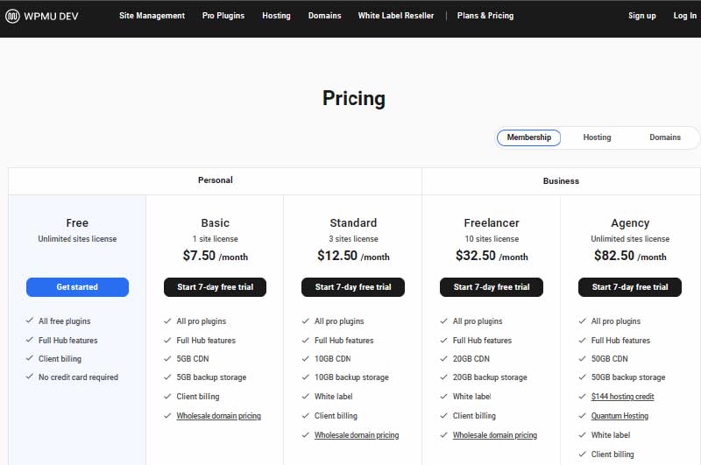Click '10 sites license' under Freelancer
This screenshot has width=701, height=465.
[x=492, y=239]
